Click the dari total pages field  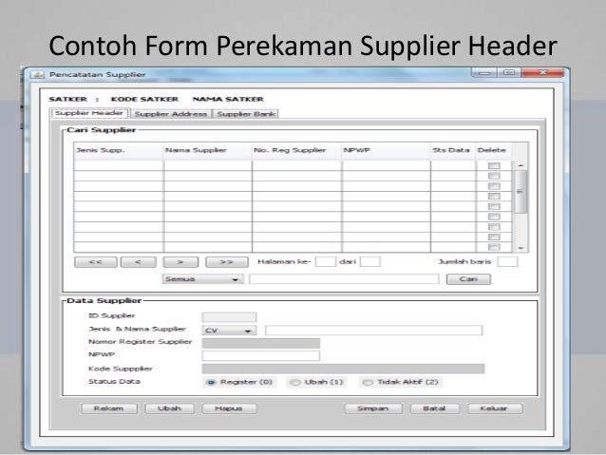point(370,262)
